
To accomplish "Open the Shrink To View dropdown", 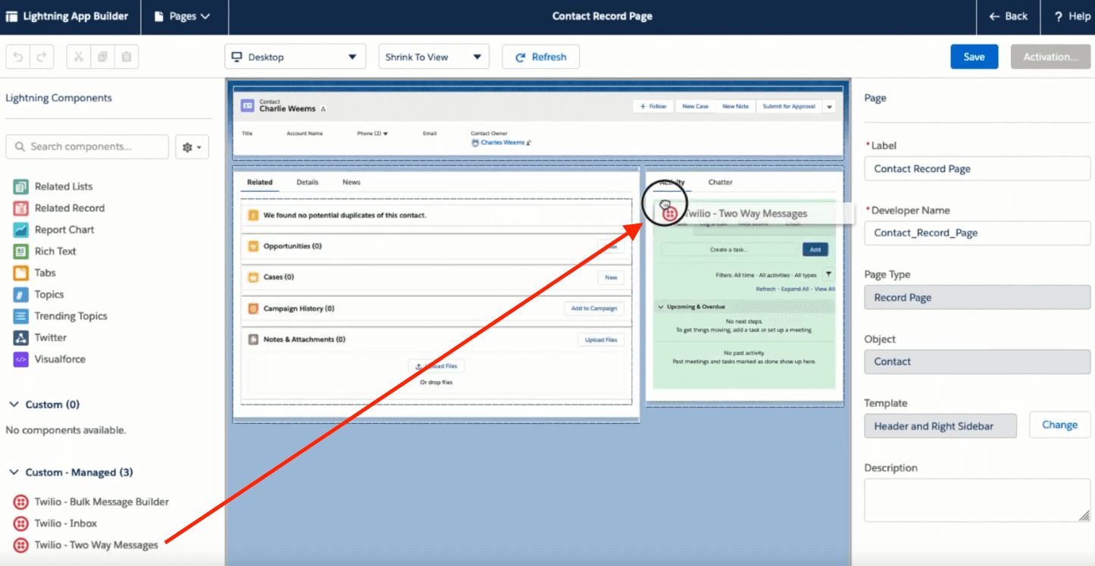I will [x=433, y=56].
